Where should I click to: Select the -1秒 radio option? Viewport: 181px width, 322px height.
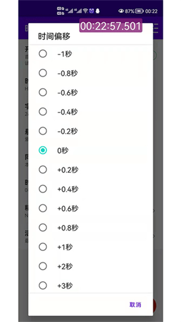coord(90,54)
